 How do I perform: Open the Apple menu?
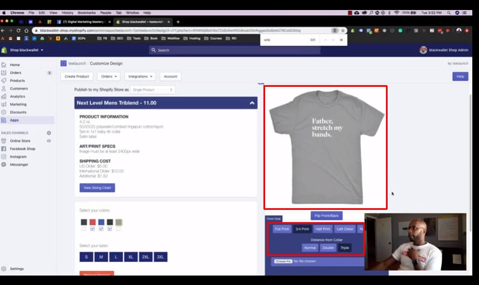coord(4,13)
